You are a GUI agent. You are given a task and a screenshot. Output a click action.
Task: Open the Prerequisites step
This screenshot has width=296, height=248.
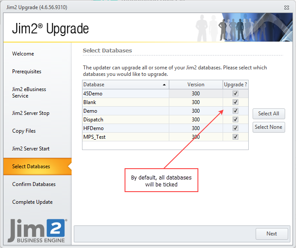click(26, 72)
